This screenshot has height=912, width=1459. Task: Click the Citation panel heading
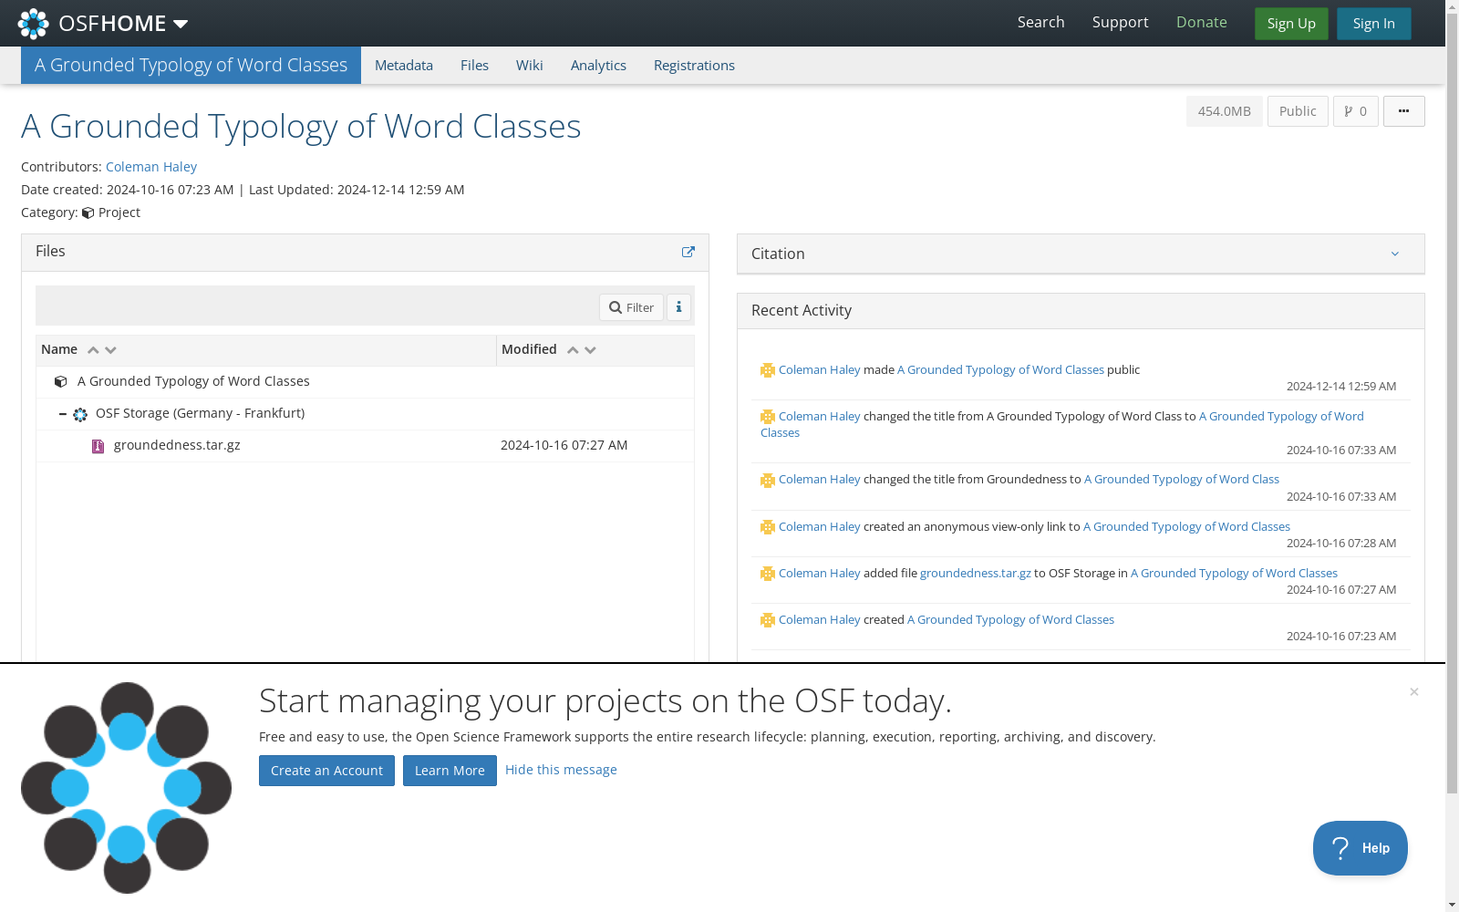pyautogui.click(x=778, y=254)
